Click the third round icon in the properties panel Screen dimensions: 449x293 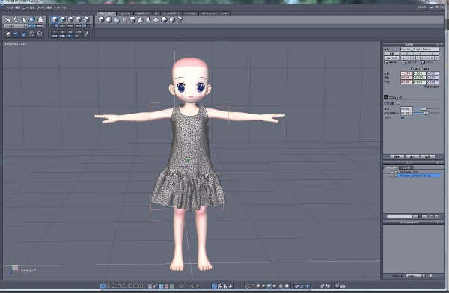423,62
